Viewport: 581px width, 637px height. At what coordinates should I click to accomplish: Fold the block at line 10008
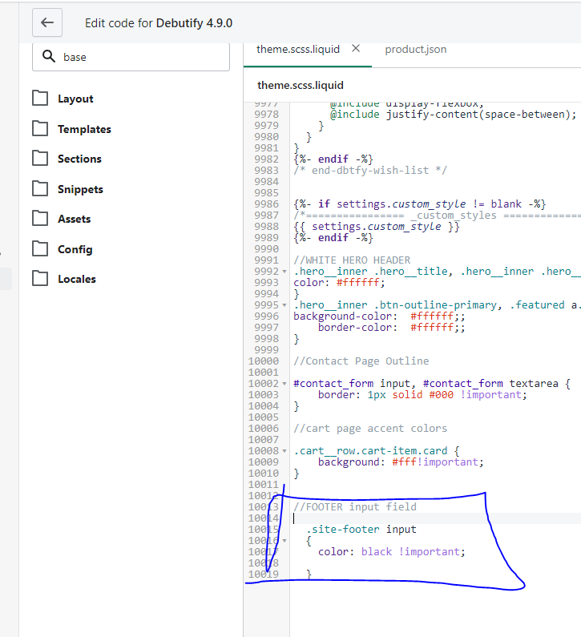coord(284,451)
